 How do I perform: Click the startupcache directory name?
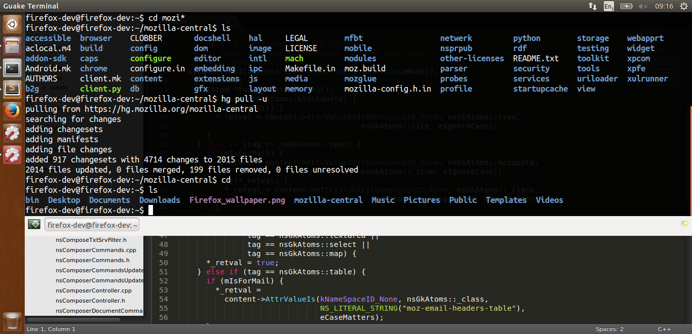click(541, 89)
